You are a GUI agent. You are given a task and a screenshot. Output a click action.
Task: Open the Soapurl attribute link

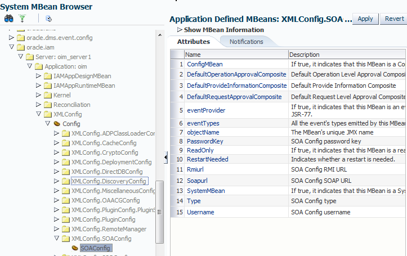coord(197,181)
